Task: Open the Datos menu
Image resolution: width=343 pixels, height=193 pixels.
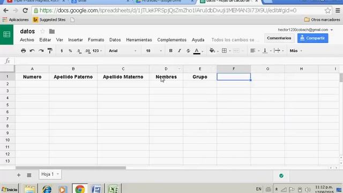Action: pos(115,40)
